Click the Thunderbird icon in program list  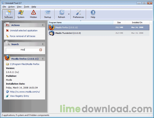52,33
